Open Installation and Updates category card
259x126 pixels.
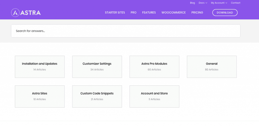(40, 67)
